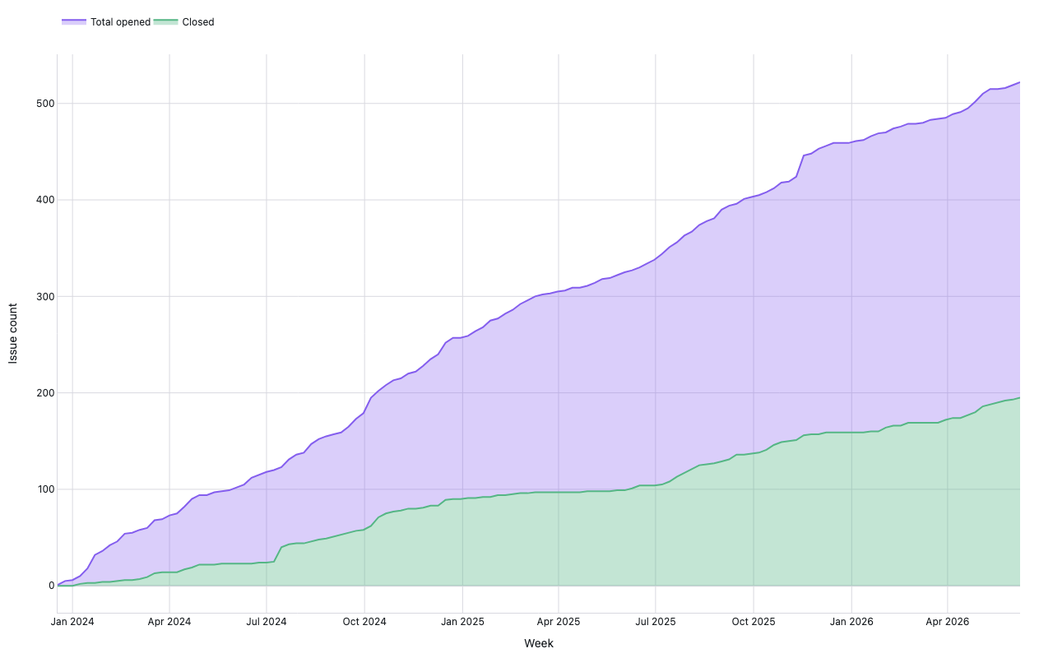The width and height of the screenshot is (1053, 658).
Task: Click the 0 y-axis tick label
Action: (51, 586)
